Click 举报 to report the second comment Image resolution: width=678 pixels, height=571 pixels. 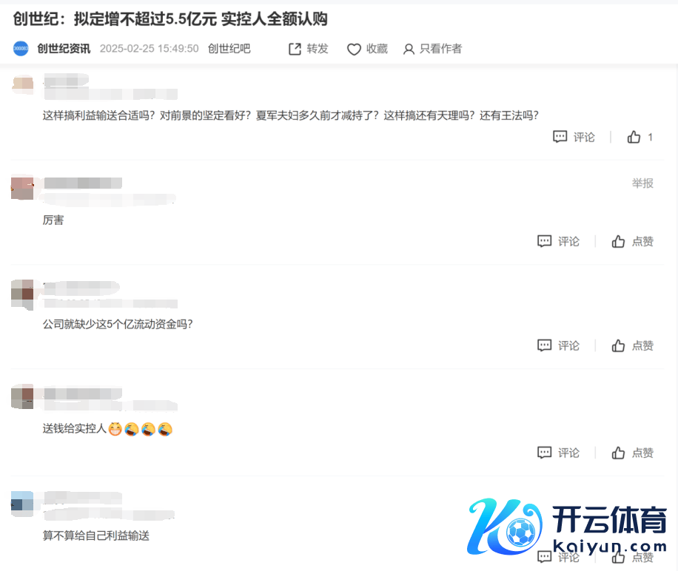coord(642,183)
